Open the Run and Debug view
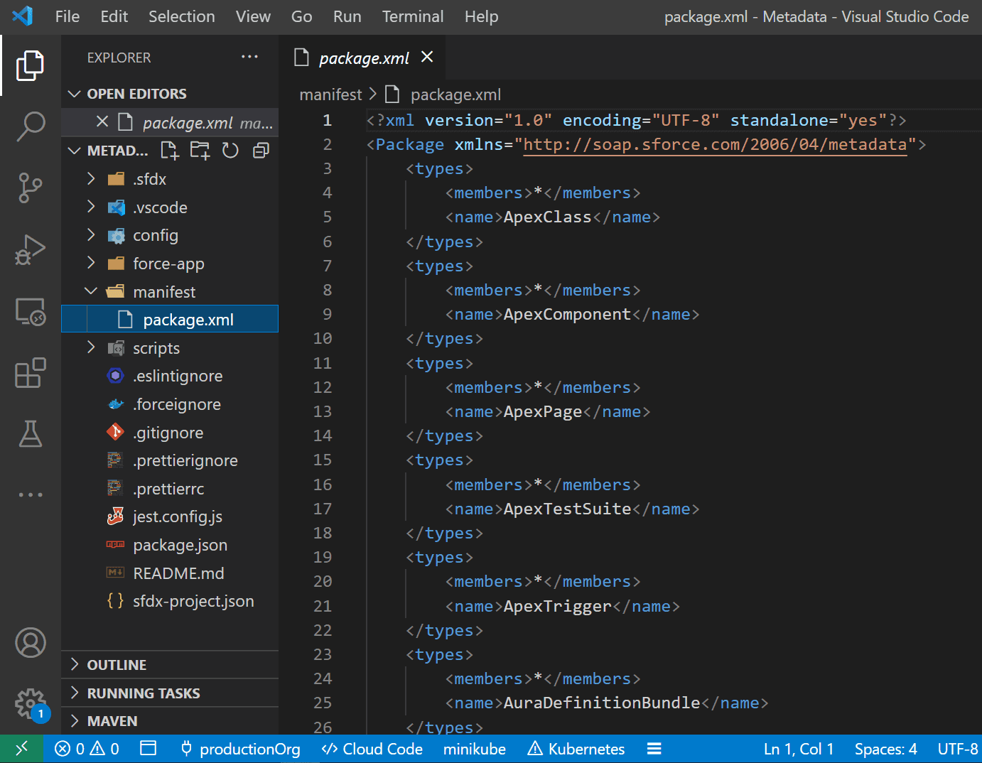Image resolution: width=982 pixels, height=763 pixels. pos(30,249)
